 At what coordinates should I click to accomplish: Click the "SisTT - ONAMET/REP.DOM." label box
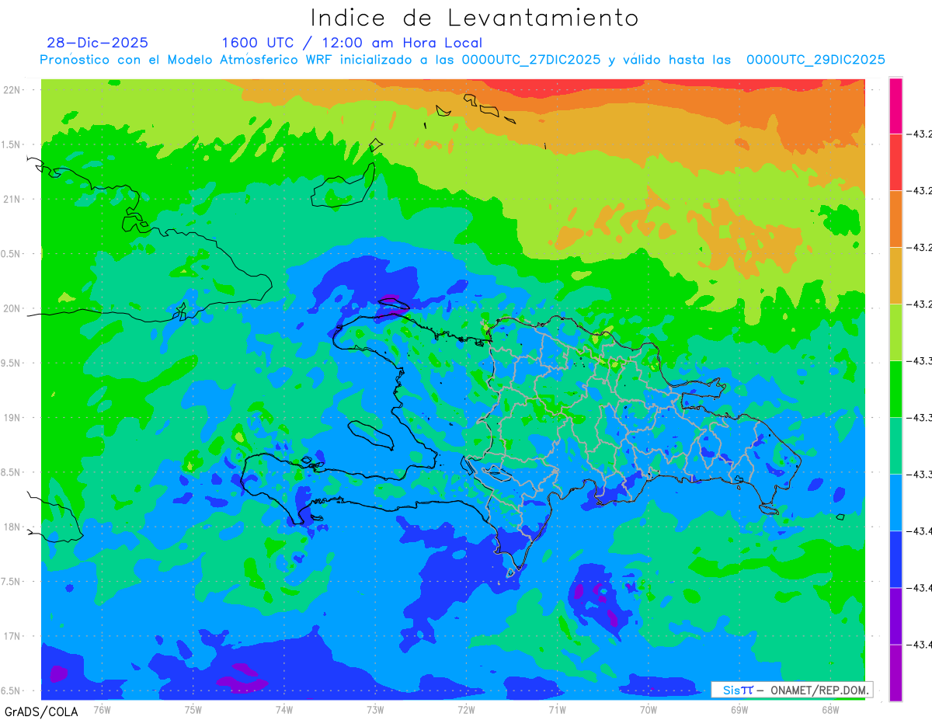pos(791,690)
